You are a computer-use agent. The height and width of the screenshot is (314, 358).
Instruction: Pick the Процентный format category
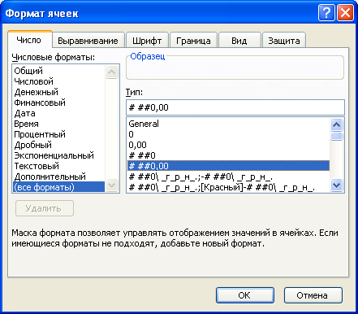tap(59, 134)
